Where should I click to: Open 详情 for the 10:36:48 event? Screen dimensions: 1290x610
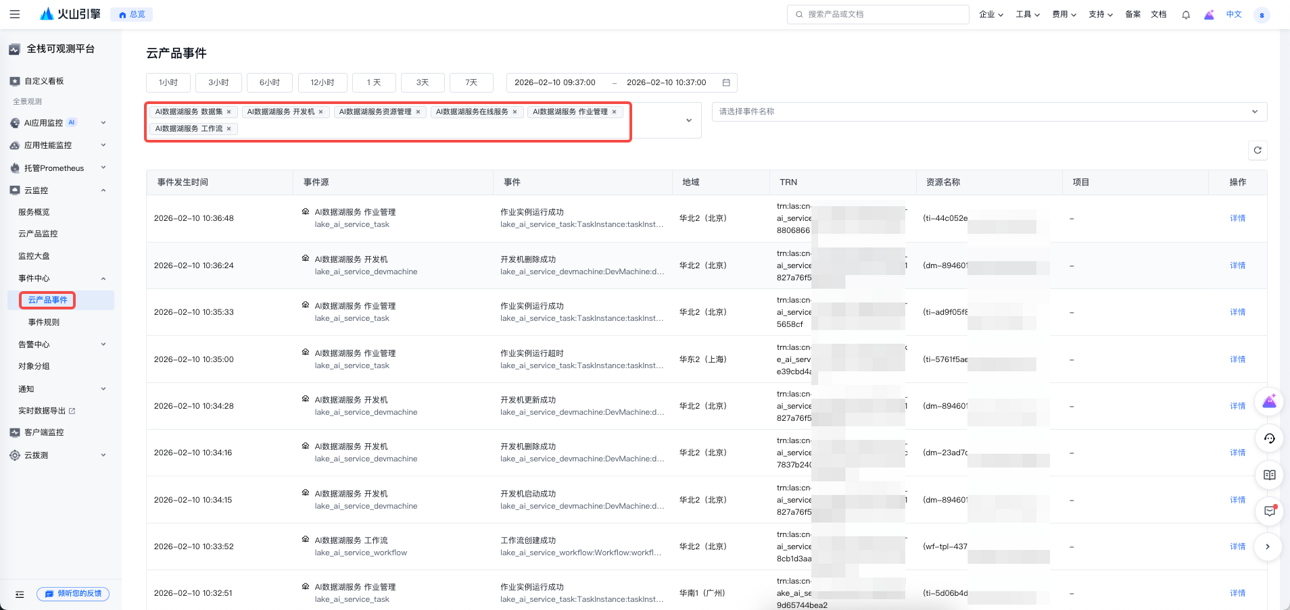coord(1237,218)
